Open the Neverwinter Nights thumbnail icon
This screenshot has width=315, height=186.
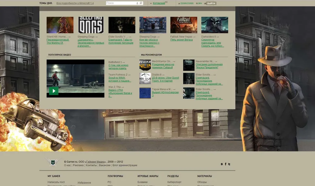(x=189, y=65)
